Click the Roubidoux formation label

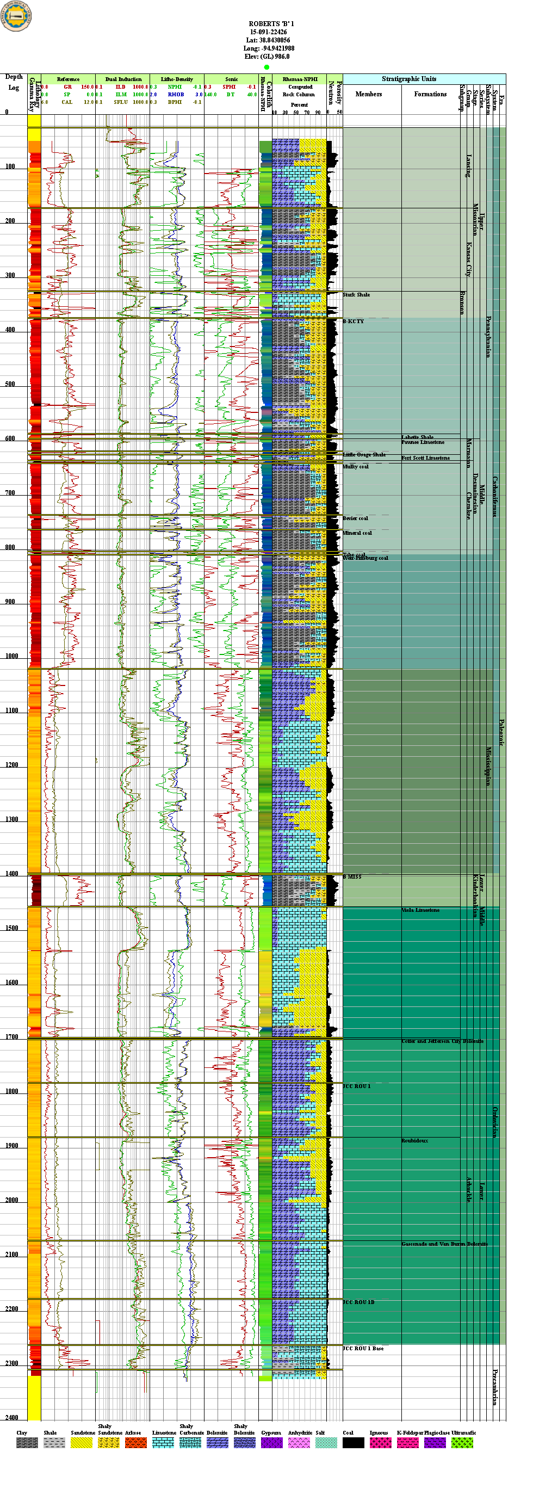point(414,1140)
